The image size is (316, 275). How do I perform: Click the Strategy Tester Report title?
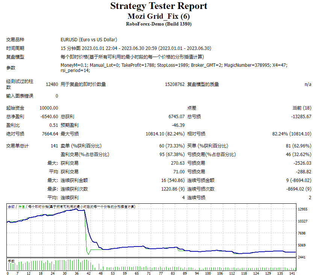pyautogui.click(x=158, y=6)
